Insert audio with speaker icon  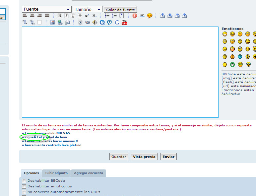[x=95, y=22]
